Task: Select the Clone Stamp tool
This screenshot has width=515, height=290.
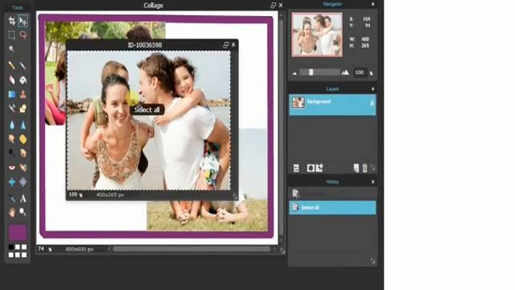Action: point(23,94)
